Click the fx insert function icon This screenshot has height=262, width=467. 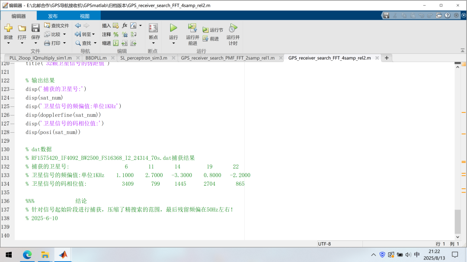[x=125, y=25]
